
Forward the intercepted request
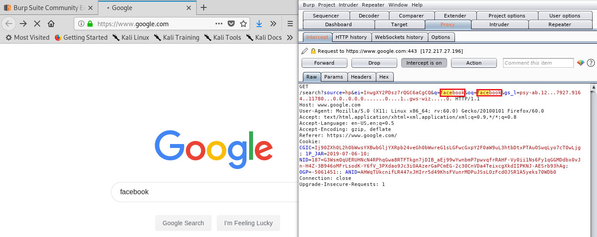(324, 63)
